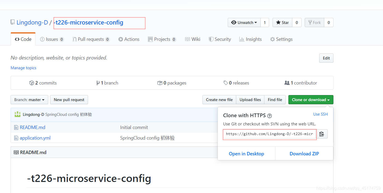
Task: Click the application.yml file icon
Action: tap(16, 138)
